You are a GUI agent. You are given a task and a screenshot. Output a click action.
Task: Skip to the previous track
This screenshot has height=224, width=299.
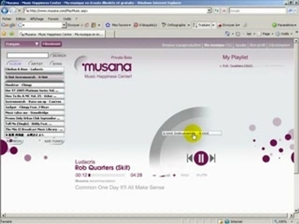190,158
